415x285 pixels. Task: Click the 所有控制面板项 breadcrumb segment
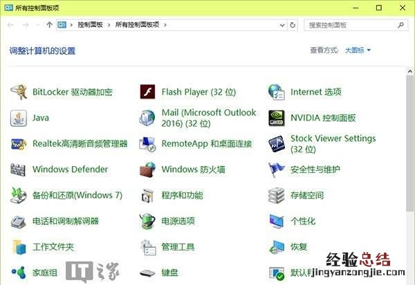(x=137, y=25)
